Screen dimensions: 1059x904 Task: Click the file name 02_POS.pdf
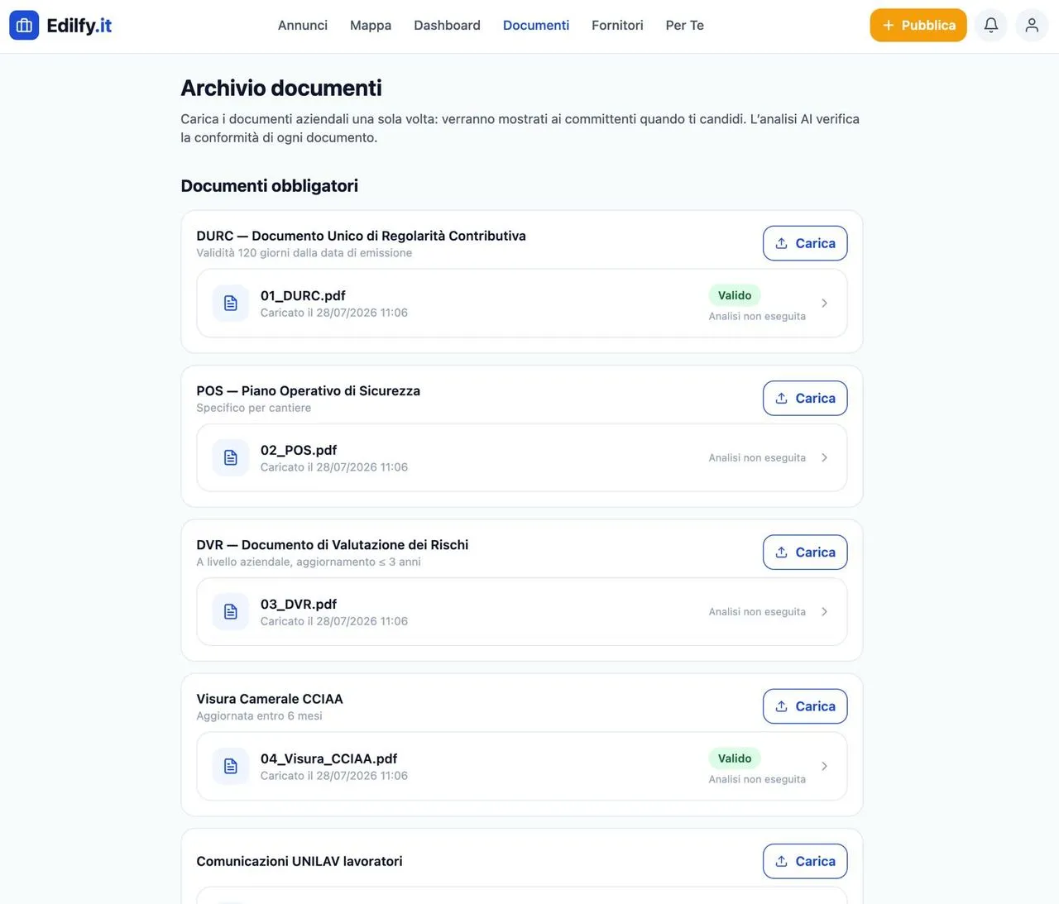point(299,450)
